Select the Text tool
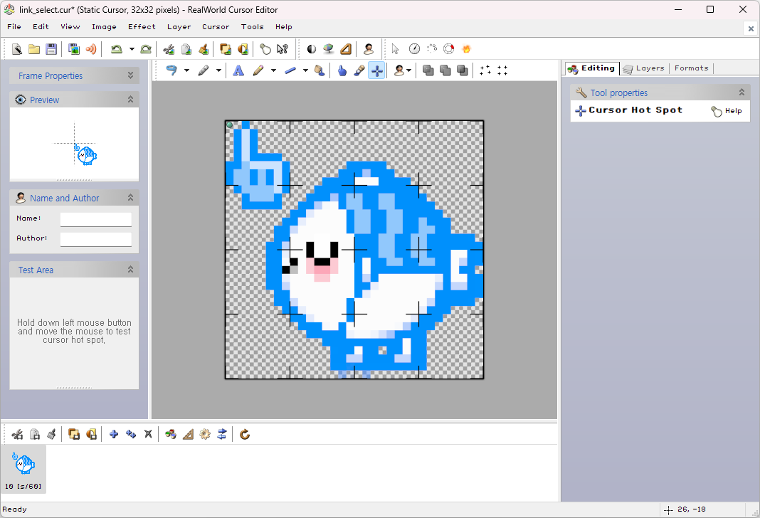760x518 pixels. 238,70
